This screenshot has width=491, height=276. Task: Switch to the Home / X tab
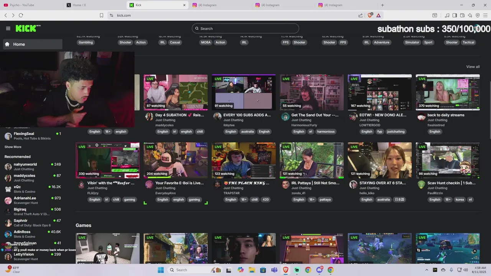tap(94, 5)
